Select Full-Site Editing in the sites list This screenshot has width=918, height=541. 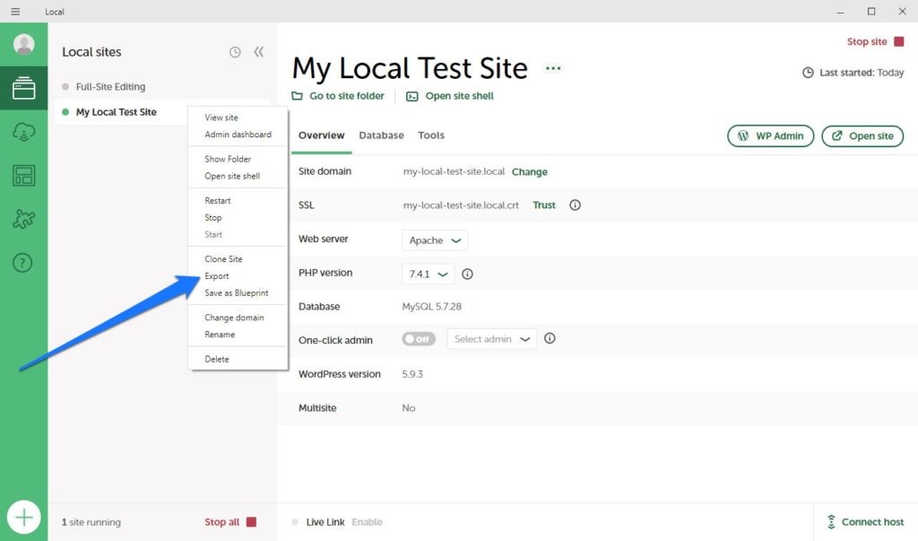tap(110, 87)
